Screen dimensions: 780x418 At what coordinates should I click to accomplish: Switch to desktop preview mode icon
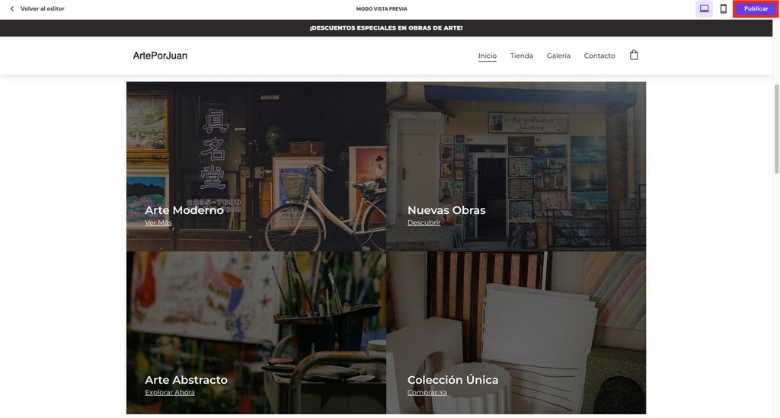pos(704,8)
